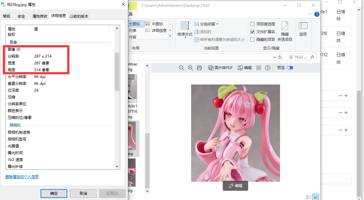Click 添加列 in the ribbon
This screenshot has height=200, width=364.
(x=204, y=32)
